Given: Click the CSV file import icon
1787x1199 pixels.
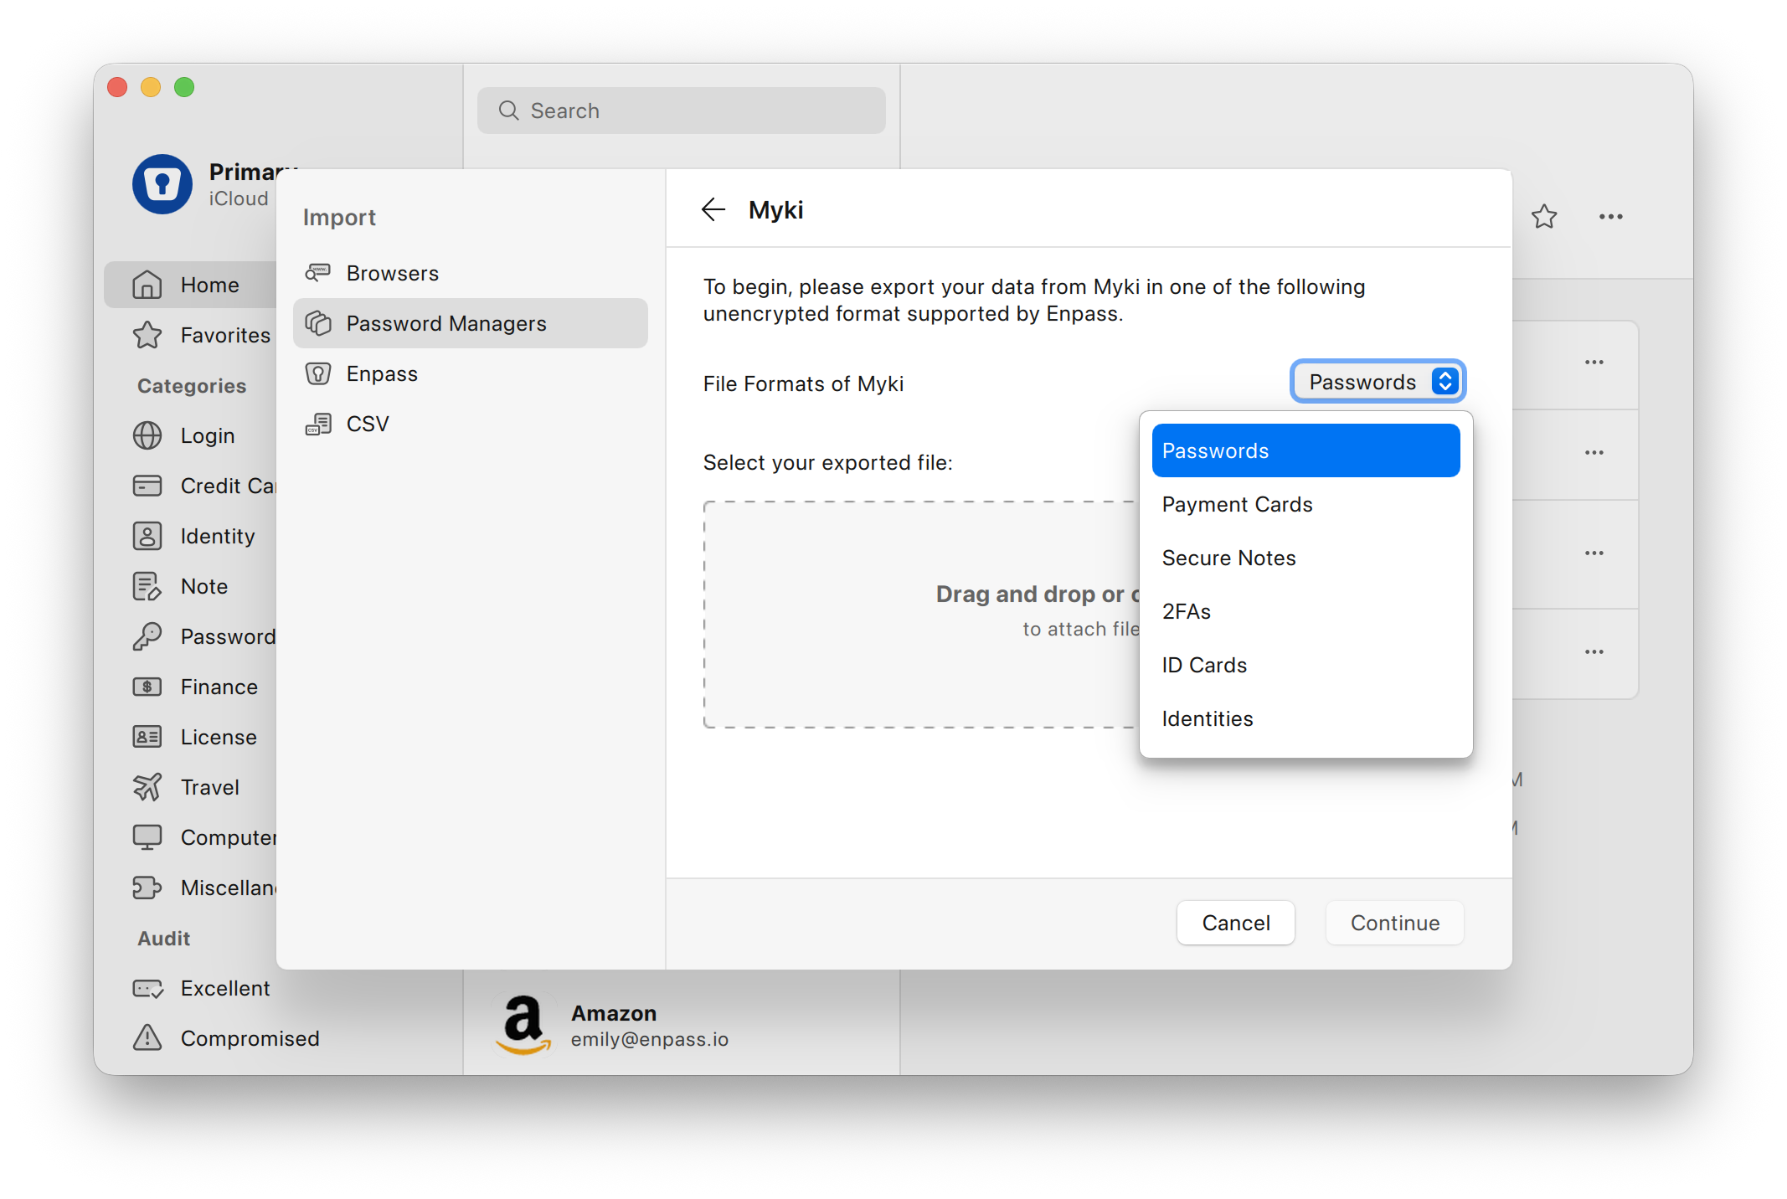Looking at the screenshot, I should click(318, 424).
